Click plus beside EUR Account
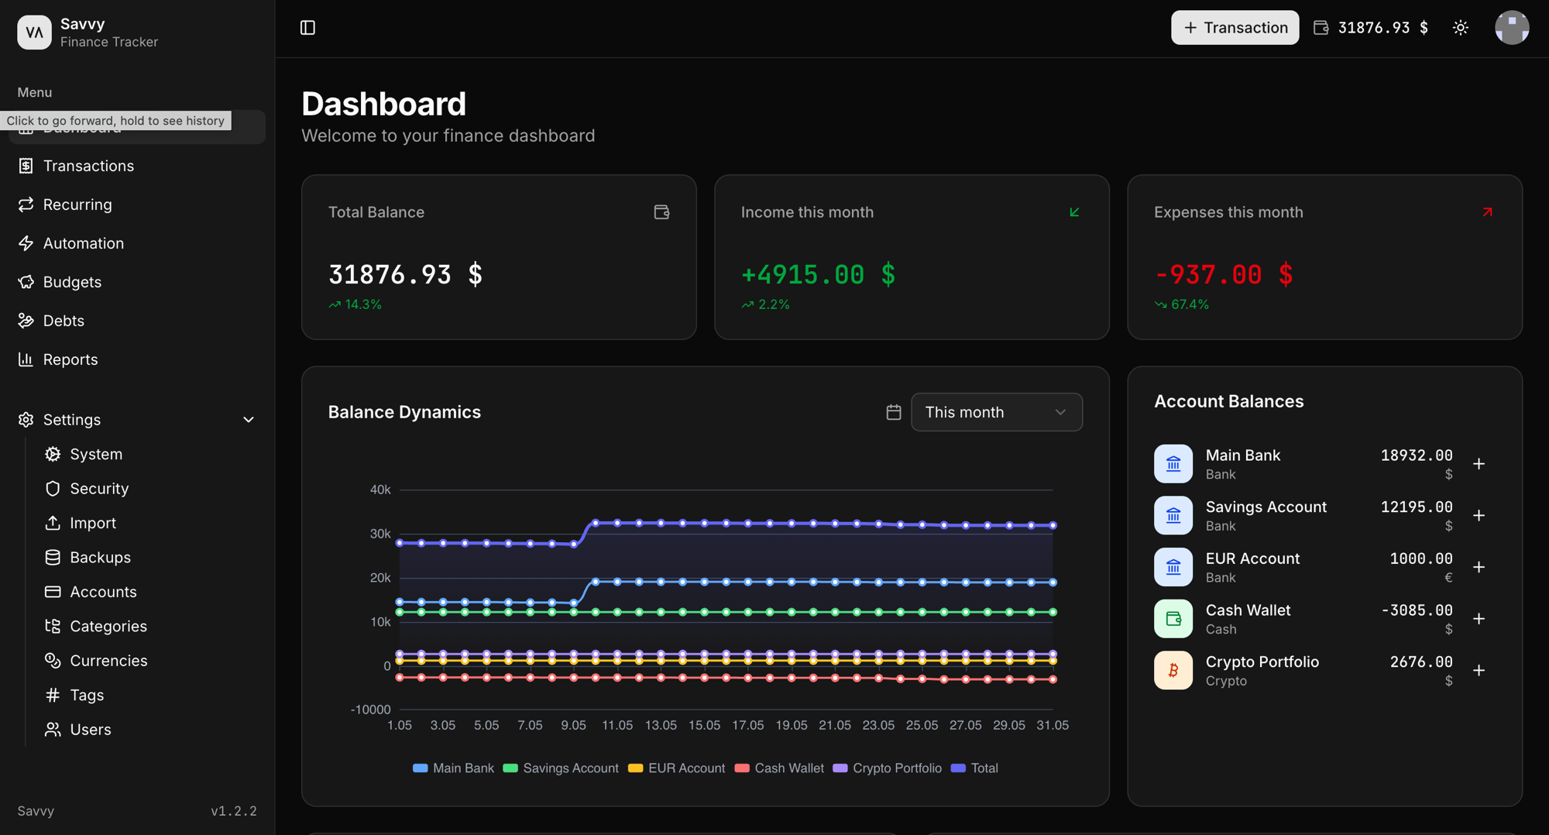 [x=1479, y=567]
